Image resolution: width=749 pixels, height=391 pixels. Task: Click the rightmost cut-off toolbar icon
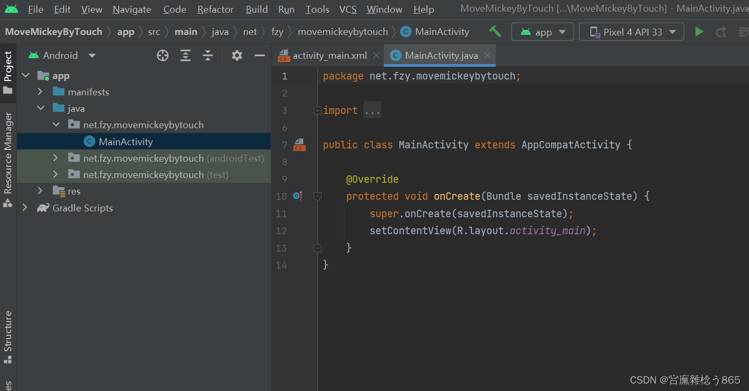743,32
